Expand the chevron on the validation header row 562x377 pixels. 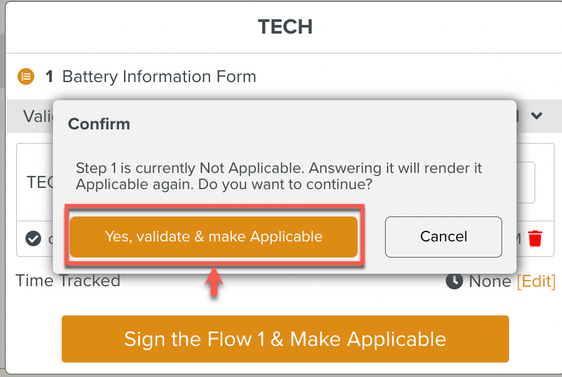point(536,116)
